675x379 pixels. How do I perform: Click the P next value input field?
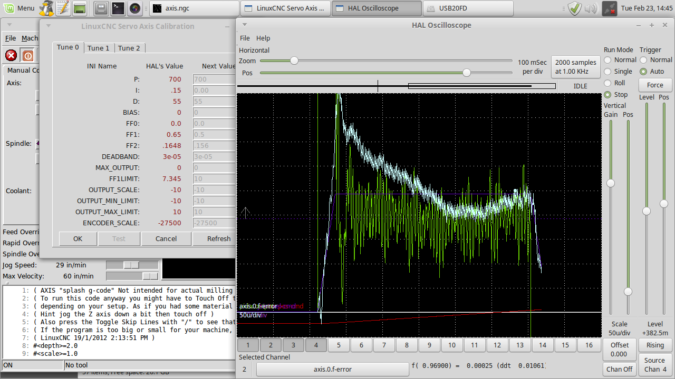click(x=214, y=79)
